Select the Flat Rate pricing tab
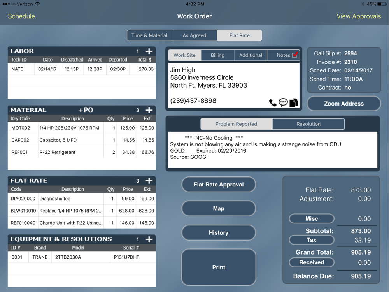The image size is (389, 292). 239,35
